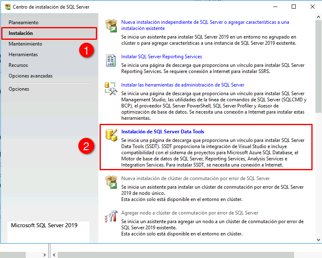Open Instalar las herramientas de administración link
The width and height of the screenshot is (322, 258).
pyautogui.click(x=183, y=85)
